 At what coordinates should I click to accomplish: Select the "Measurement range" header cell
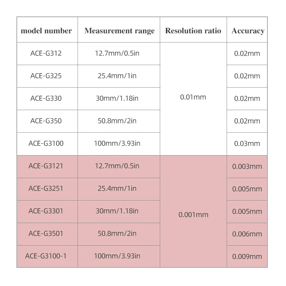(x=119, y=31)
